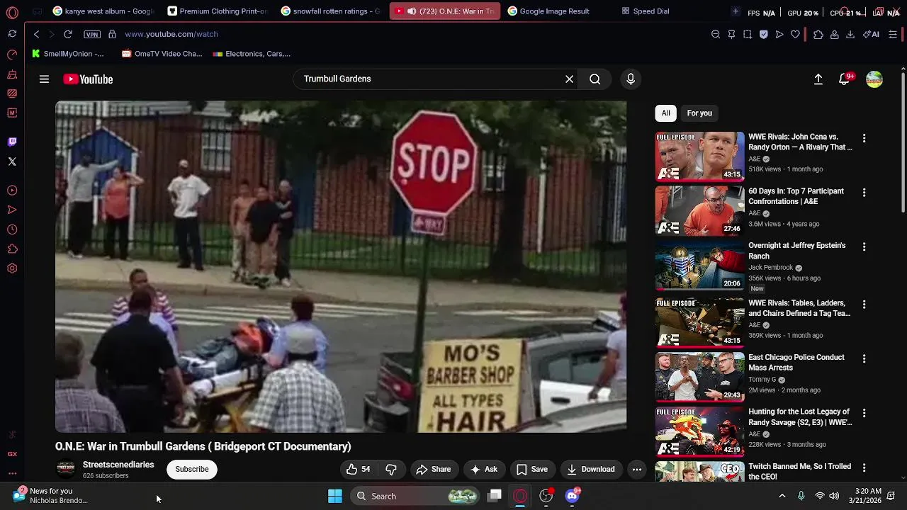
Task: Open the Opera main menu logo
Action: pos(12,12)
